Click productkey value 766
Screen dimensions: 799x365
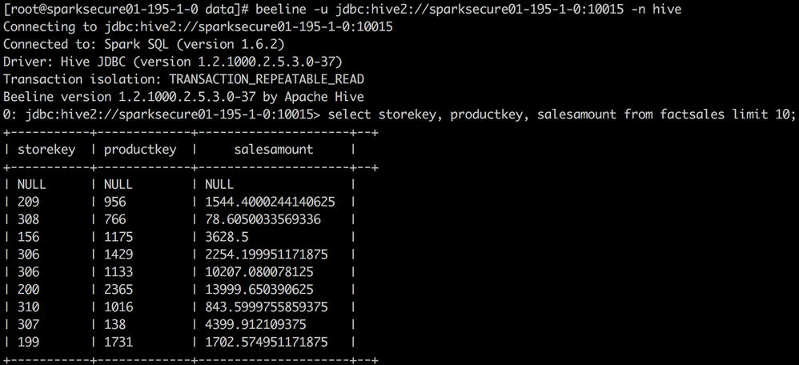tap(116, 219)
